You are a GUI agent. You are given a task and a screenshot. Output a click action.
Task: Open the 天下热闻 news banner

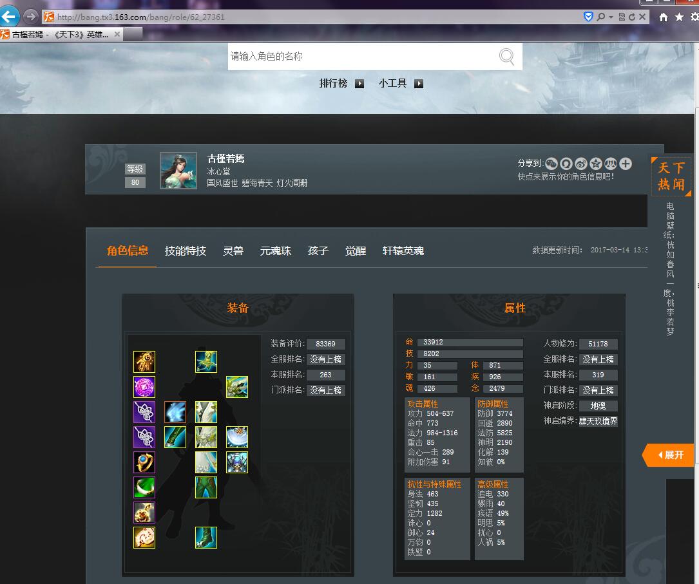tap(671, 176)
